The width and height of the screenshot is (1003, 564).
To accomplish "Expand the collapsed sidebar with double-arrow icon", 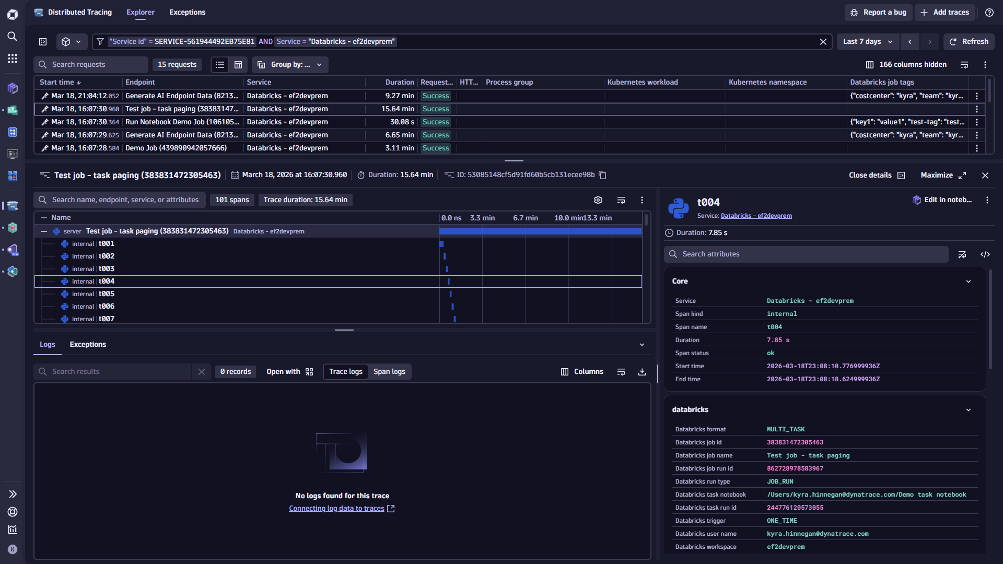I will click(12, 494).
